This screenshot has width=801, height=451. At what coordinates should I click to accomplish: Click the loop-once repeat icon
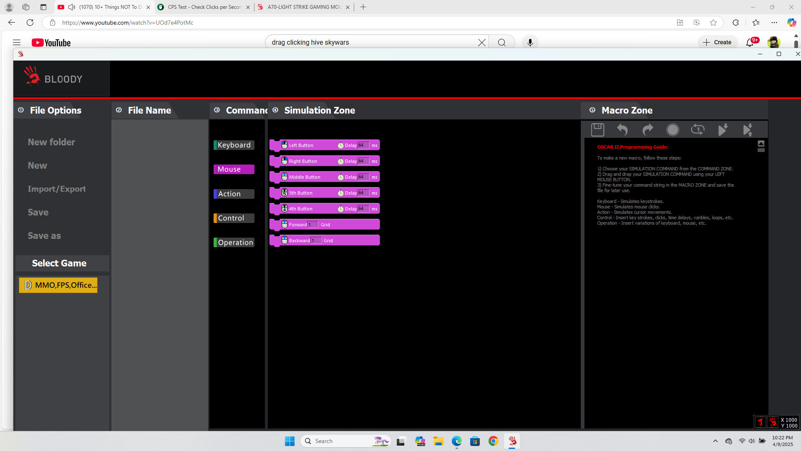tap(698, 130)
